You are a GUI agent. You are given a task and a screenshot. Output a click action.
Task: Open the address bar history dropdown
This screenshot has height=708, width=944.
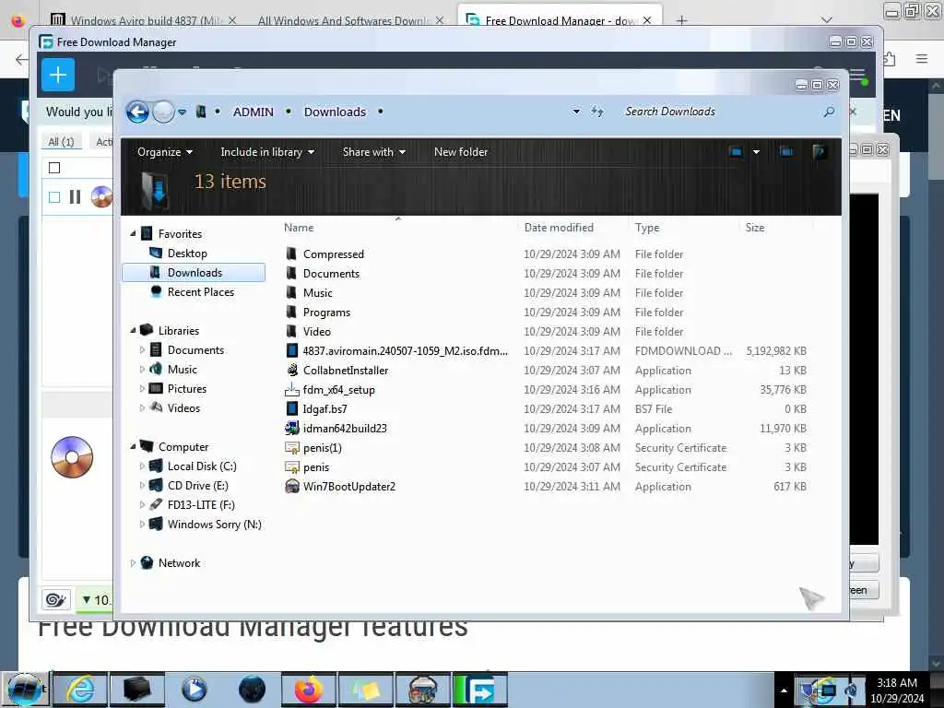pyautogui.click(x=576, y=112)
